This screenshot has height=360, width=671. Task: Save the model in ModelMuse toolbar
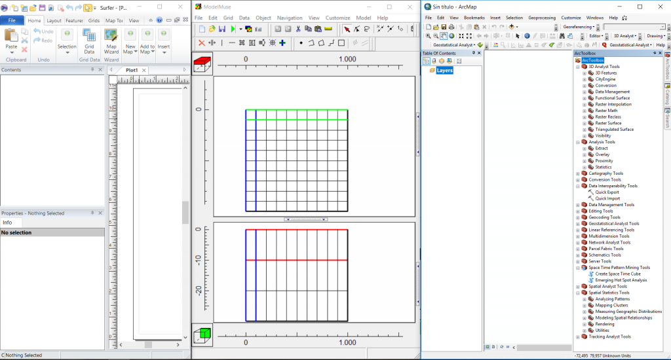221,29
